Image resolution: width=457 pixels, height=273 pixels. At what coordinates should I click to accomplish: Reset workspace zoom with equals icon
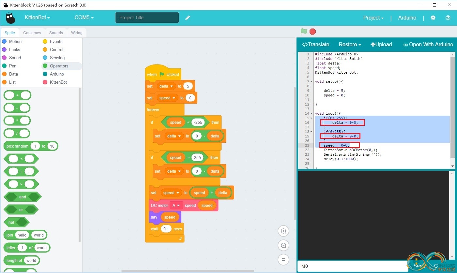tap(283, 260)
